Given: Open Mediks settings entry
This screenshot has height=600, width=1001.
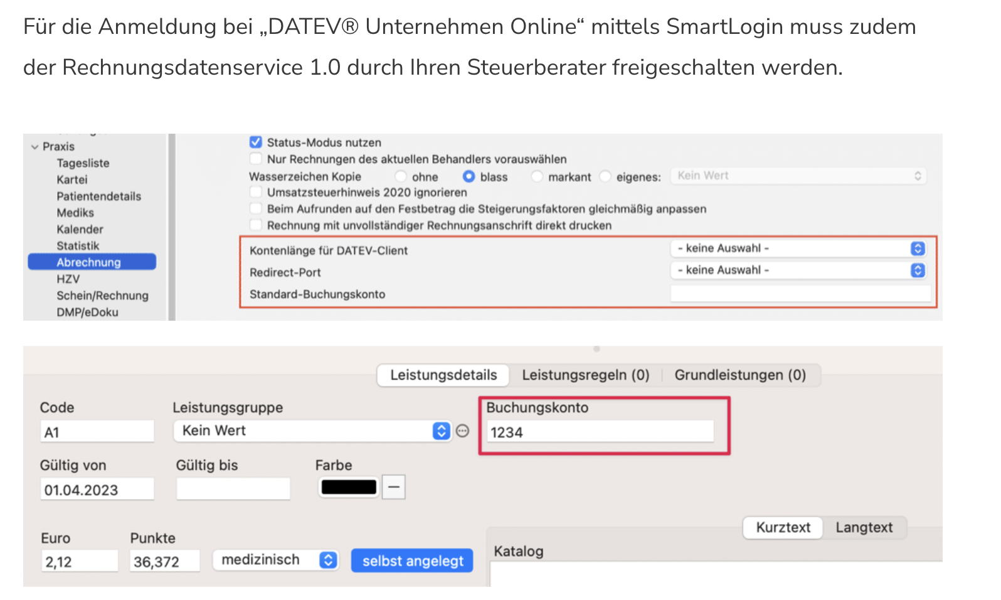Looking at the screenshot, I should pos(75,213).
